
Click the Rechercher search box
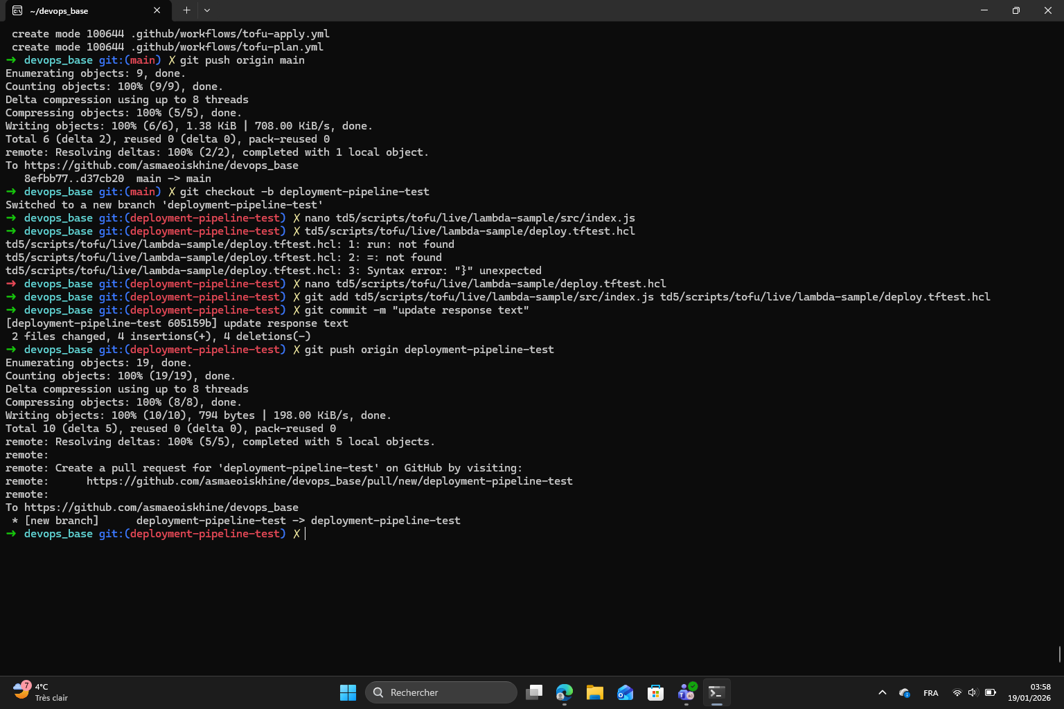click(x=441, y=692)
